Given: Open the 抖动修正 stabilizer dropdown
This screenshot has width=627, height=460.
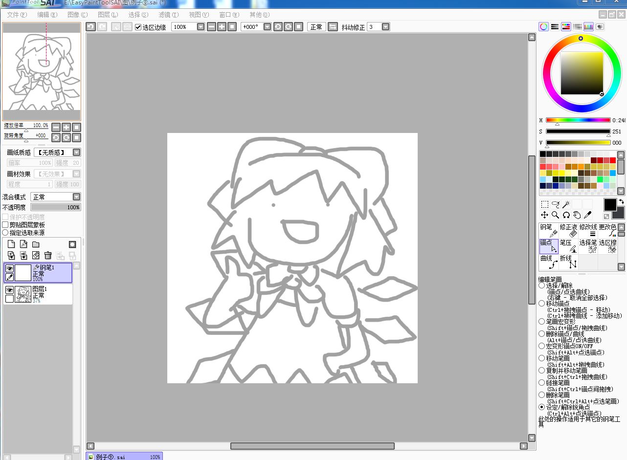Looking at the screenshot, I should click(385, 27).
